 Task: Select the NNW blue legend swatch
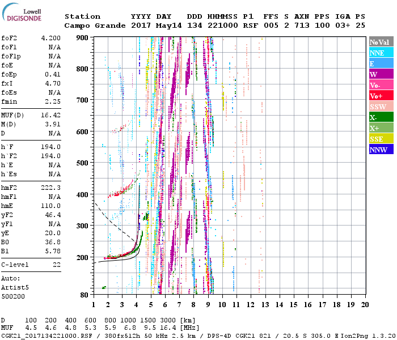click(381, 149)
